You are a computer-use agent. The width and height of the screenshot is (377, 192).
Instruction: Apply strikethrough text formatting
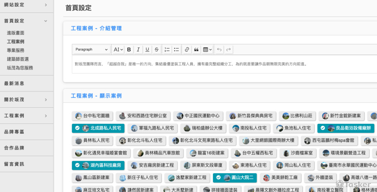pos(156,50)
